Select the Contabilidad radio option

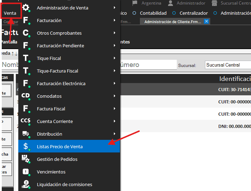coord(134,13)
